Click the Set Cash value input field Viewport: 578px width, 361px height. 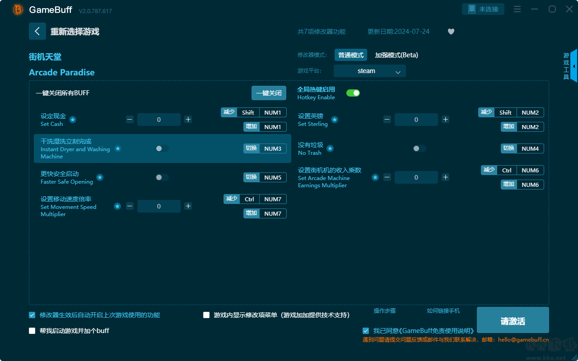tap(159, 120)
